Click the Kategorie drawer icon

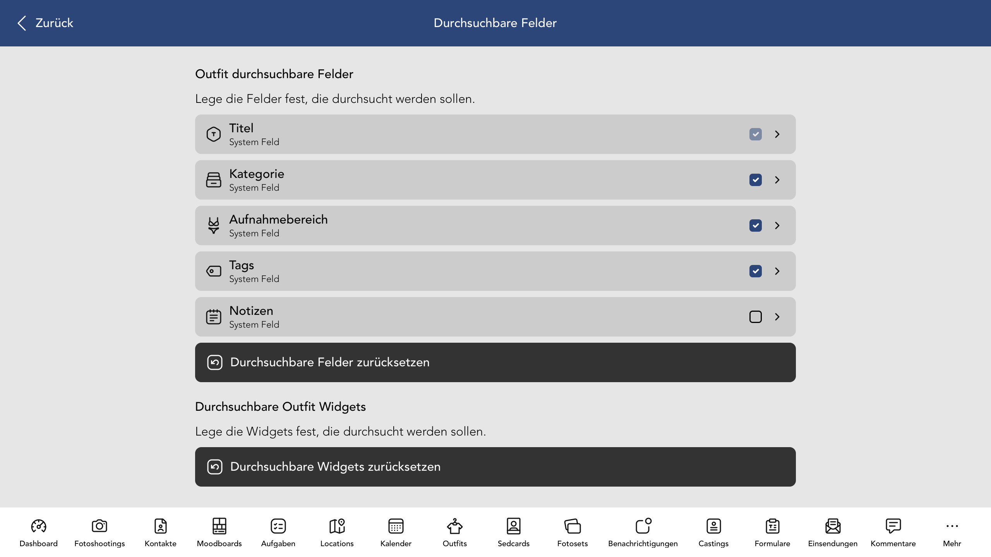pyautogui.click(x=214, y=180)
